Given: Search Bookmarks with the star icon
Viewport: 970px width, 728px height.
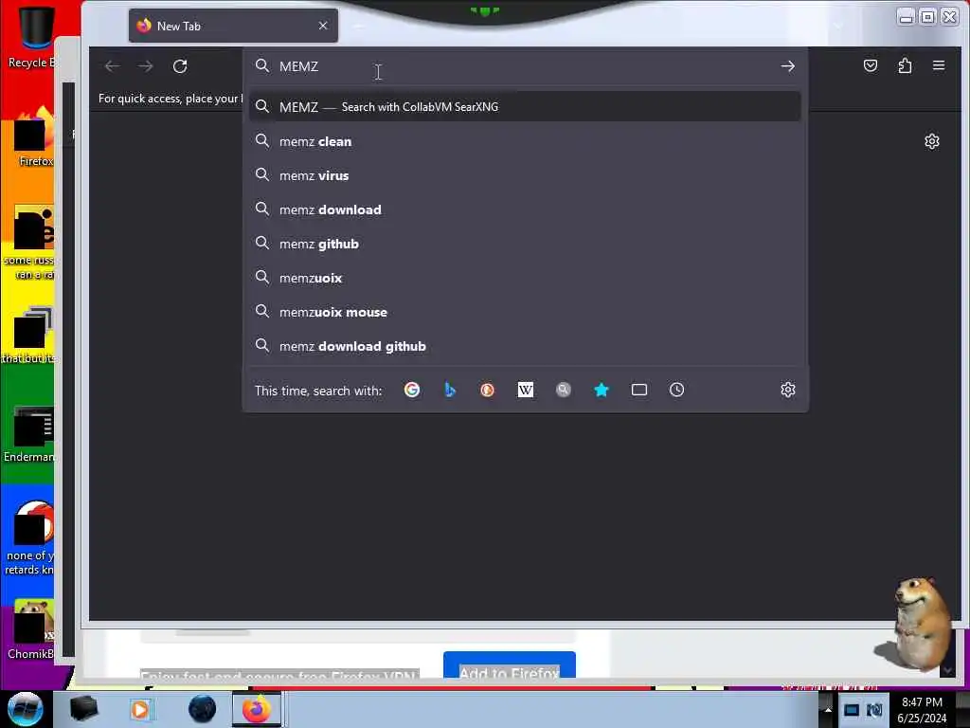Looking at the screenshot, I should (x=602, y=390).
